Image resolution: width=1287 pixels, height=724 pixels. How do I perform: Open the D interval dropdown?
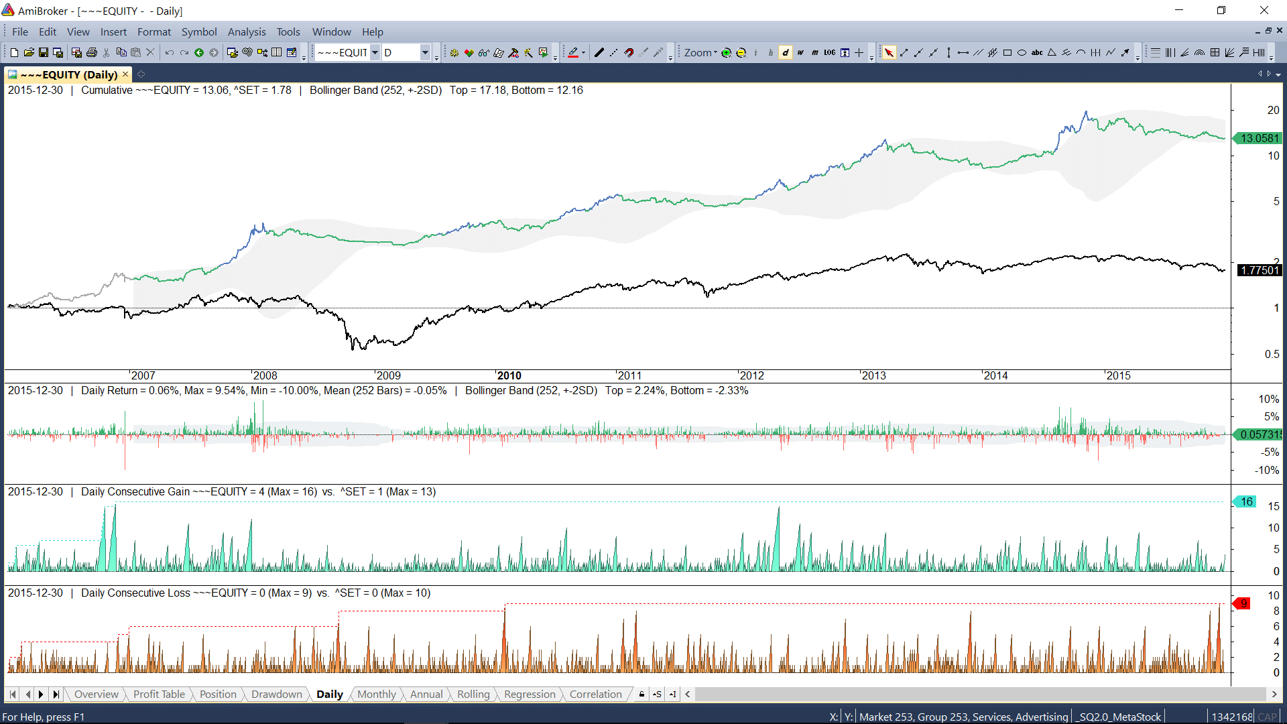tap(425, 53)
